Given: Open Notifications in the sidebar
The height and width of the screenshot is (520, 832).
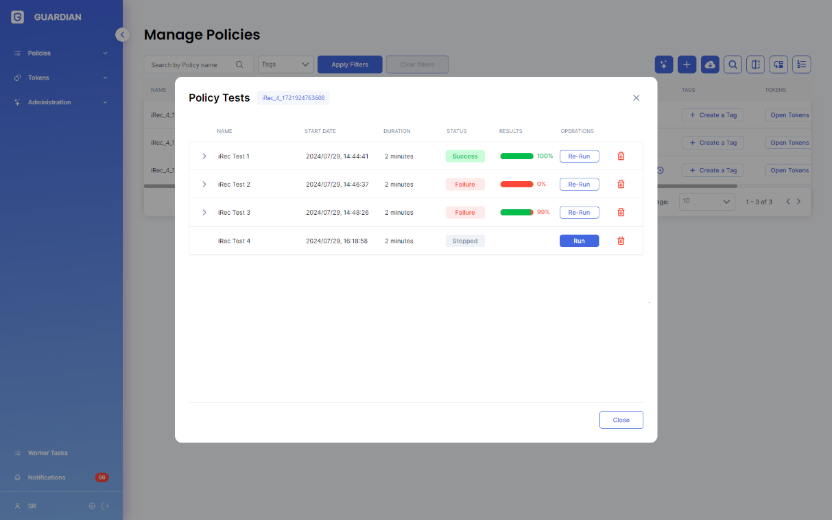Looking at the screenshot, I should (47, 477).
